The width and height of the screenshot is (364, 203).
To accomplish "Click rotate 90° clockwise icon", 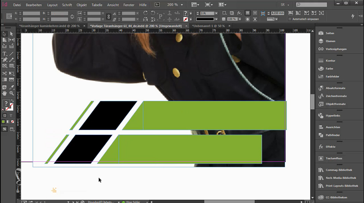I will (x=146, y=13).
